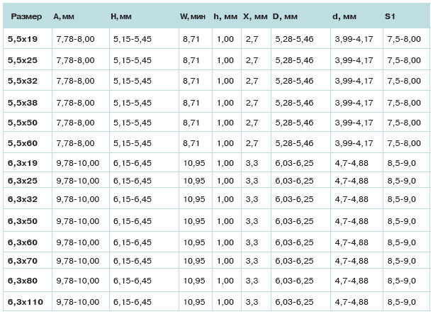Screen dimensions: 433x314
Task: Click the 6,3x80 size cell
Action: [23, 281]
